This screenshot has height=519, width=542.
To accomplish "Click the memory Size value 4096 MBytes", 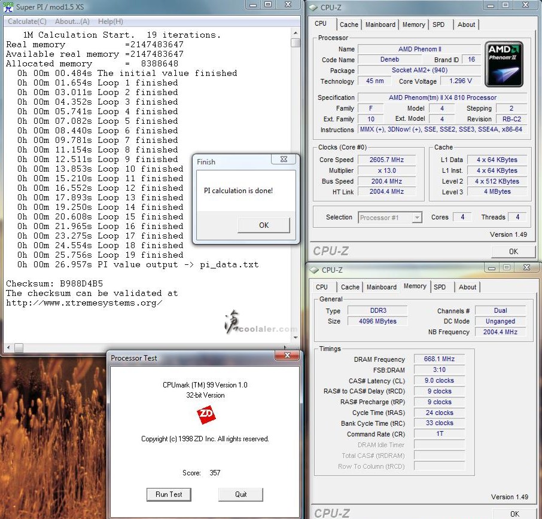I will tap(378, 321).
